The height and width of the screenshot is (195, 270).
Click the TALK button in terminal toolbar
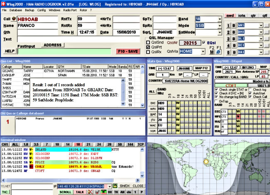[80, 192]
